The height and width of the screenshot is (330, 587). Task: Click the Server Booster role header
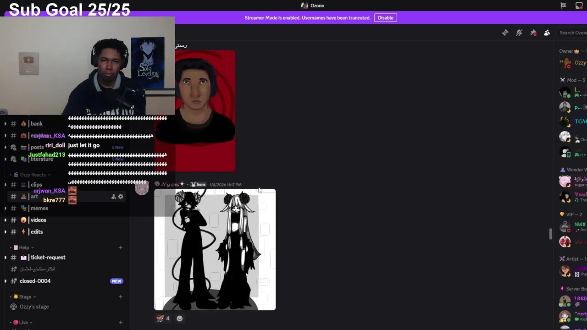click(x=573, y=289)
